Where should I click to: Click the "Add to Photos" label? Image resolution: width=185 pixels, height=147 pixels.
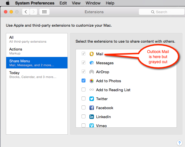pyautogui.click(x=109, y=81)
